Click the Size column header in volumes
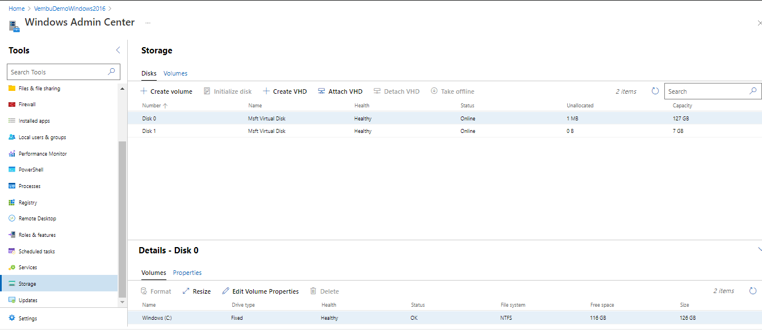The height and width of the screenshot is (330, 762). click(685, 305)
